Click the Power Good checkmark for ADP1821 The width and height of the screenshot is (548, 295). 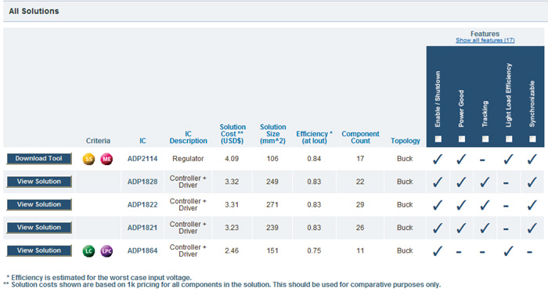pos(461,228)
